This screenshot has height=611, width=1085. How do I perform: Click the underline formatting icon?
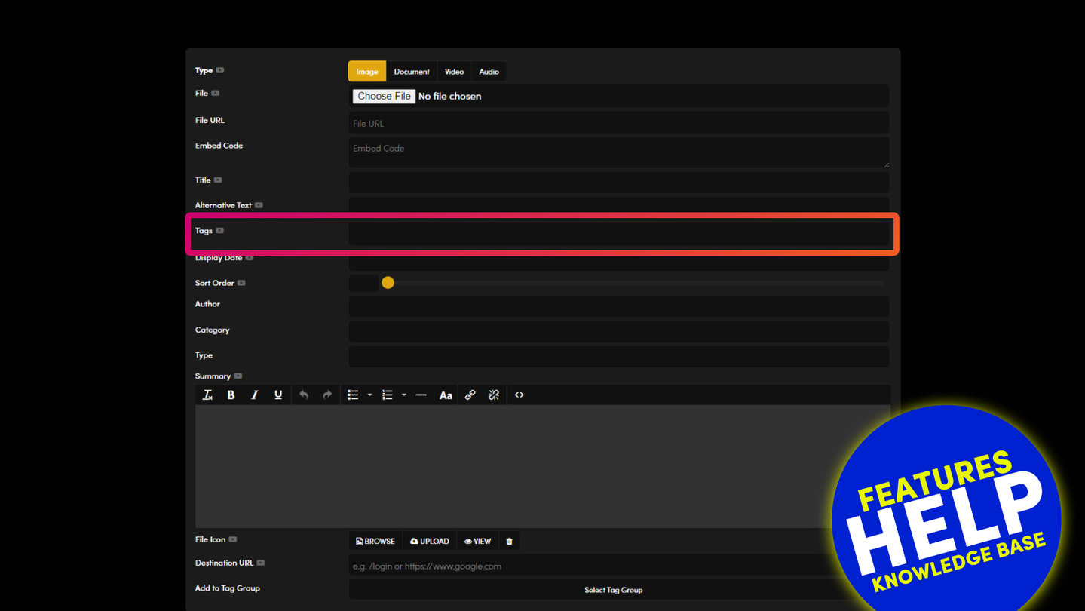[x=278, y=395]
